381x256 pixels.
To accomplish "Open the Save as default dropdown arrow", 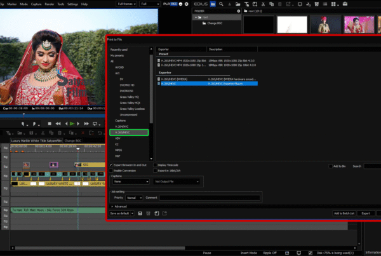I will pyautogui.click(x=132, y=213).
